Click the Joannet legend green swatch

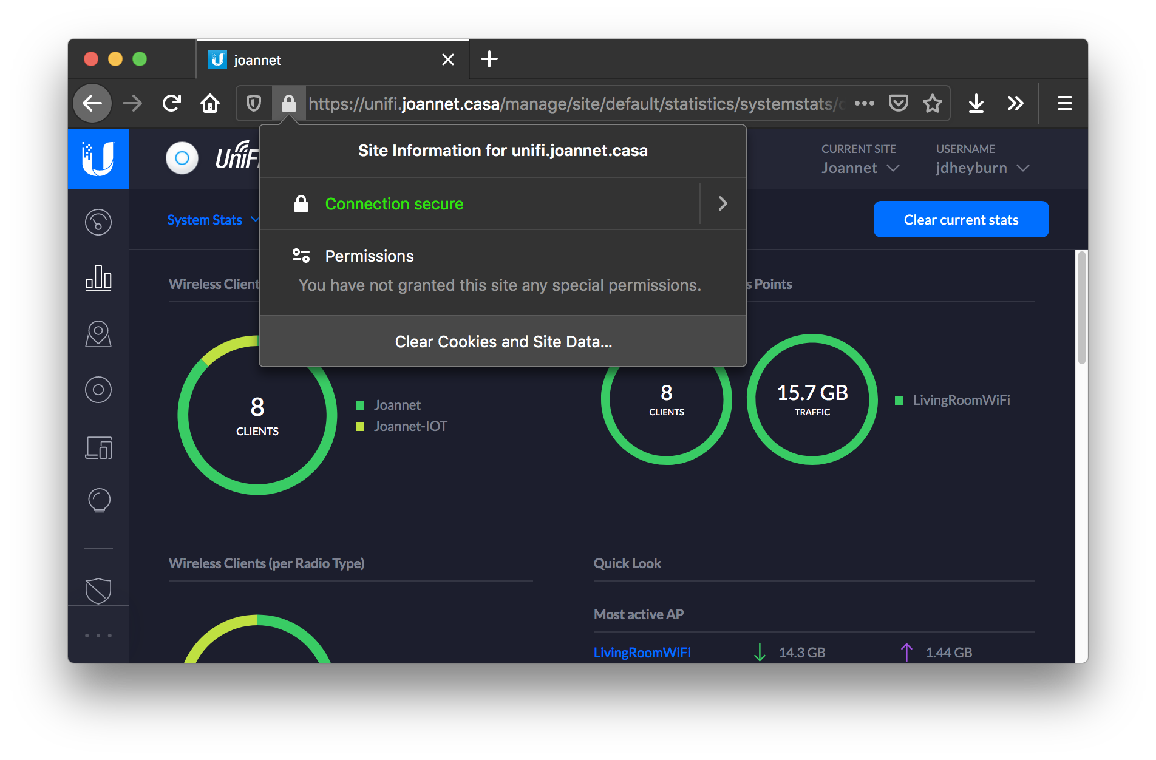(360, 405)
